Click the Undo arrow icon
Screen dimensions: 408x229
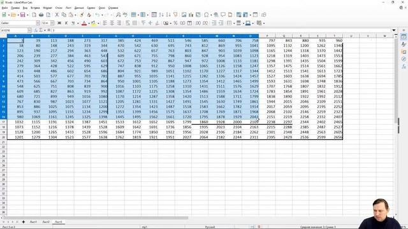point(98,15)
